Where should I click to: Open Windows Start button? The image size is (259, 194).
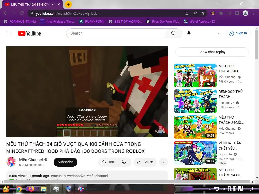(6, 189)
